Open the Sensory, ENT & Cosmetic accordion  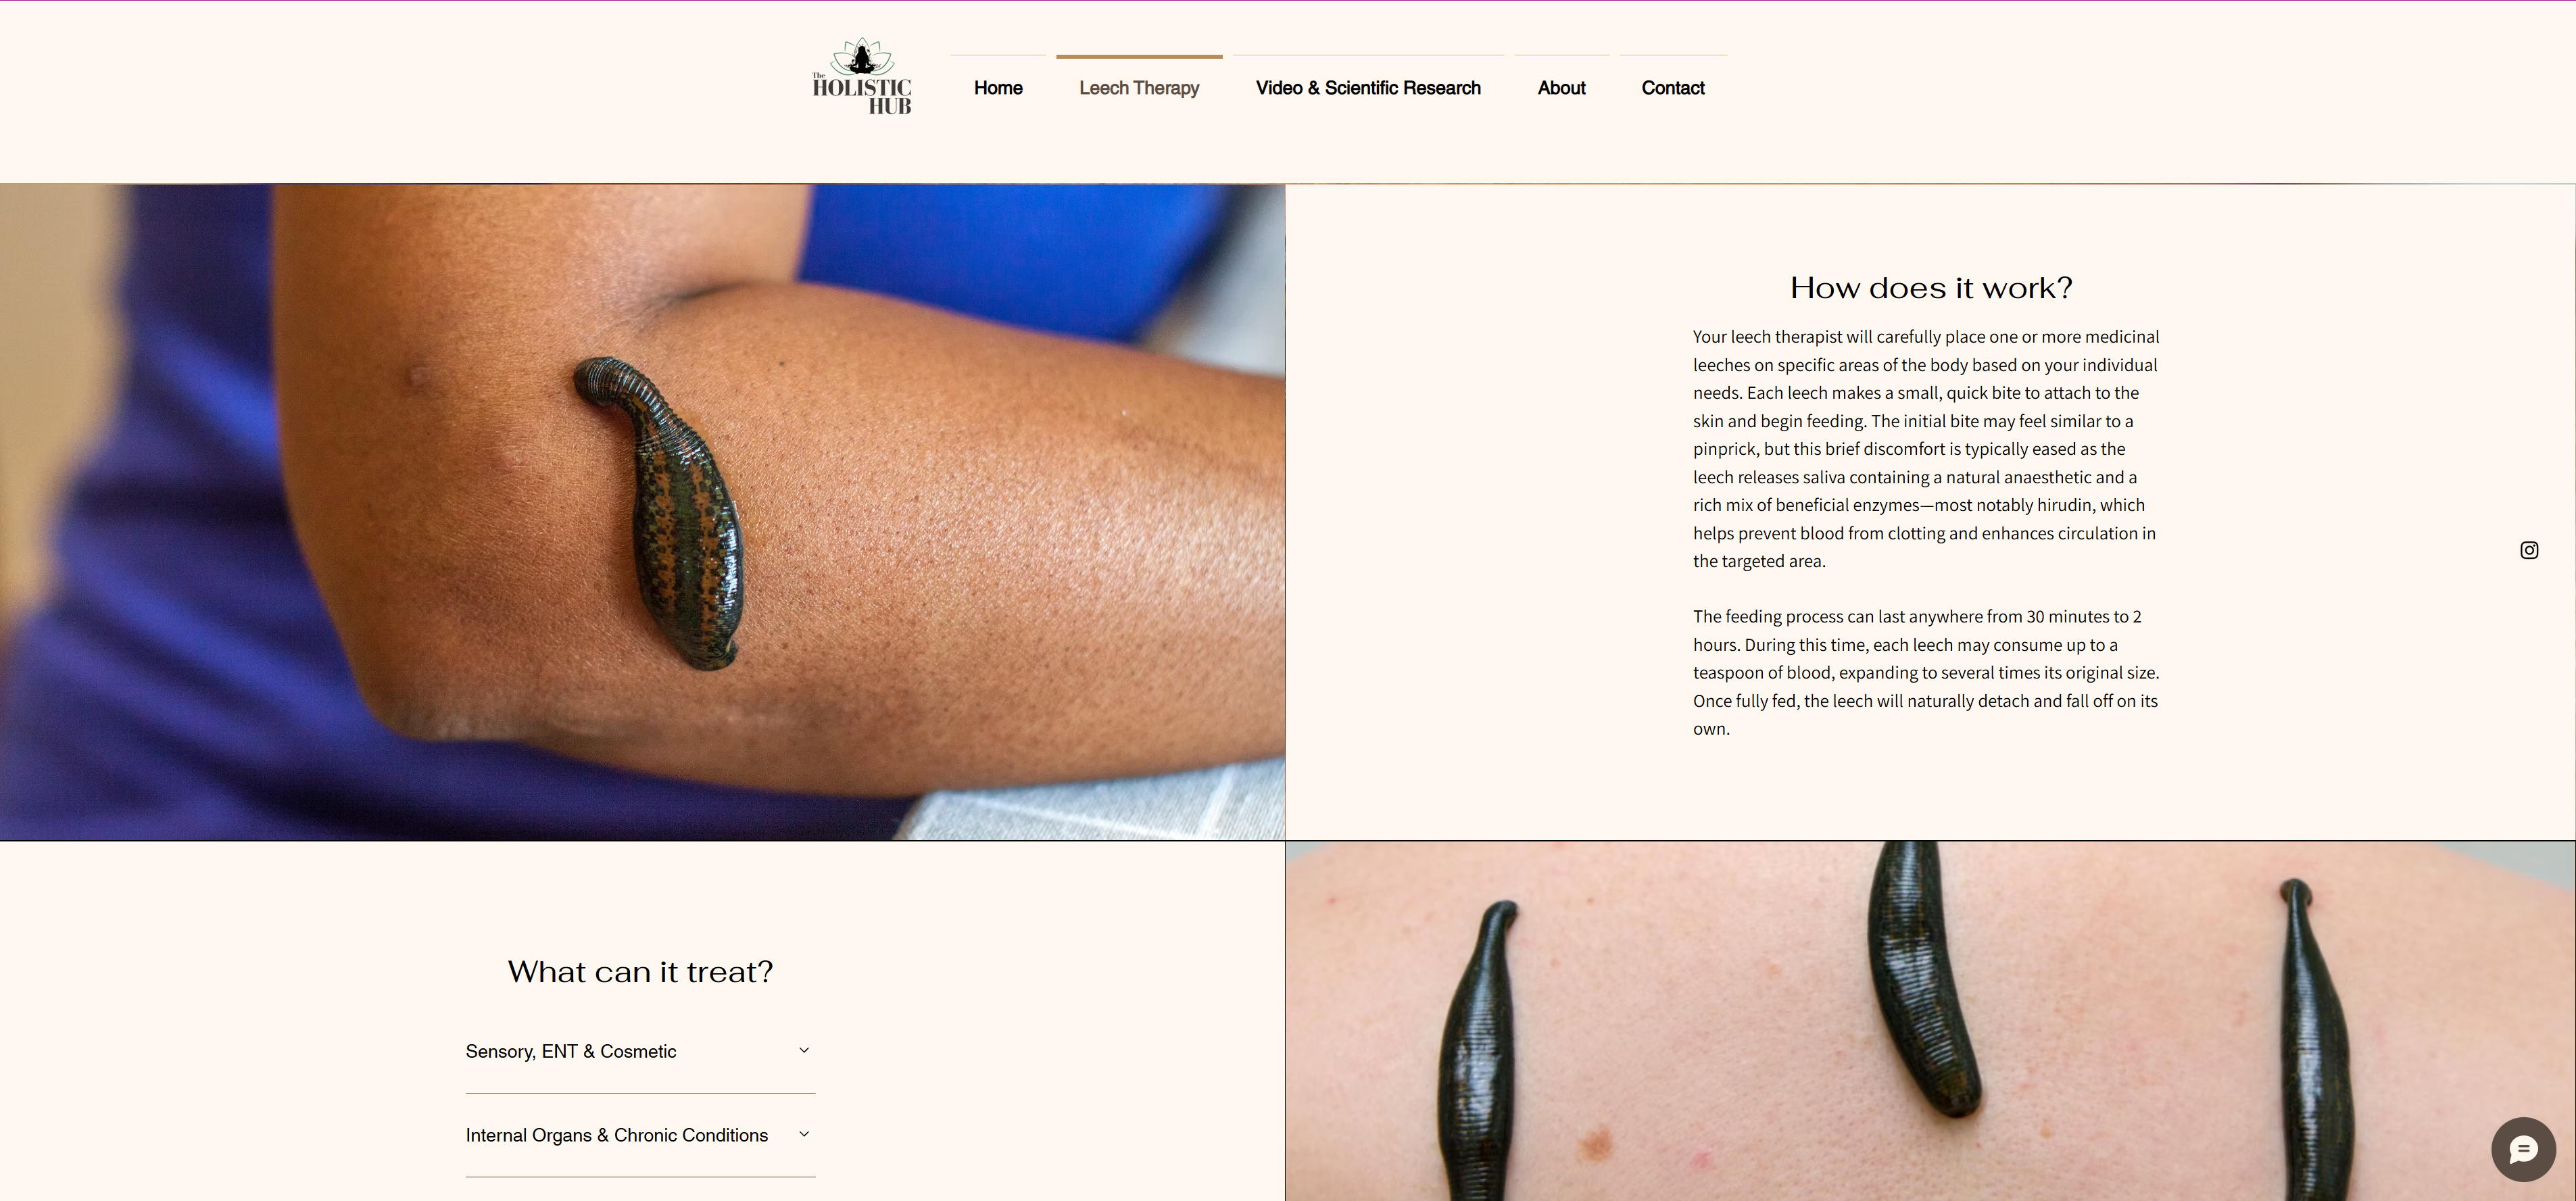640,1051
